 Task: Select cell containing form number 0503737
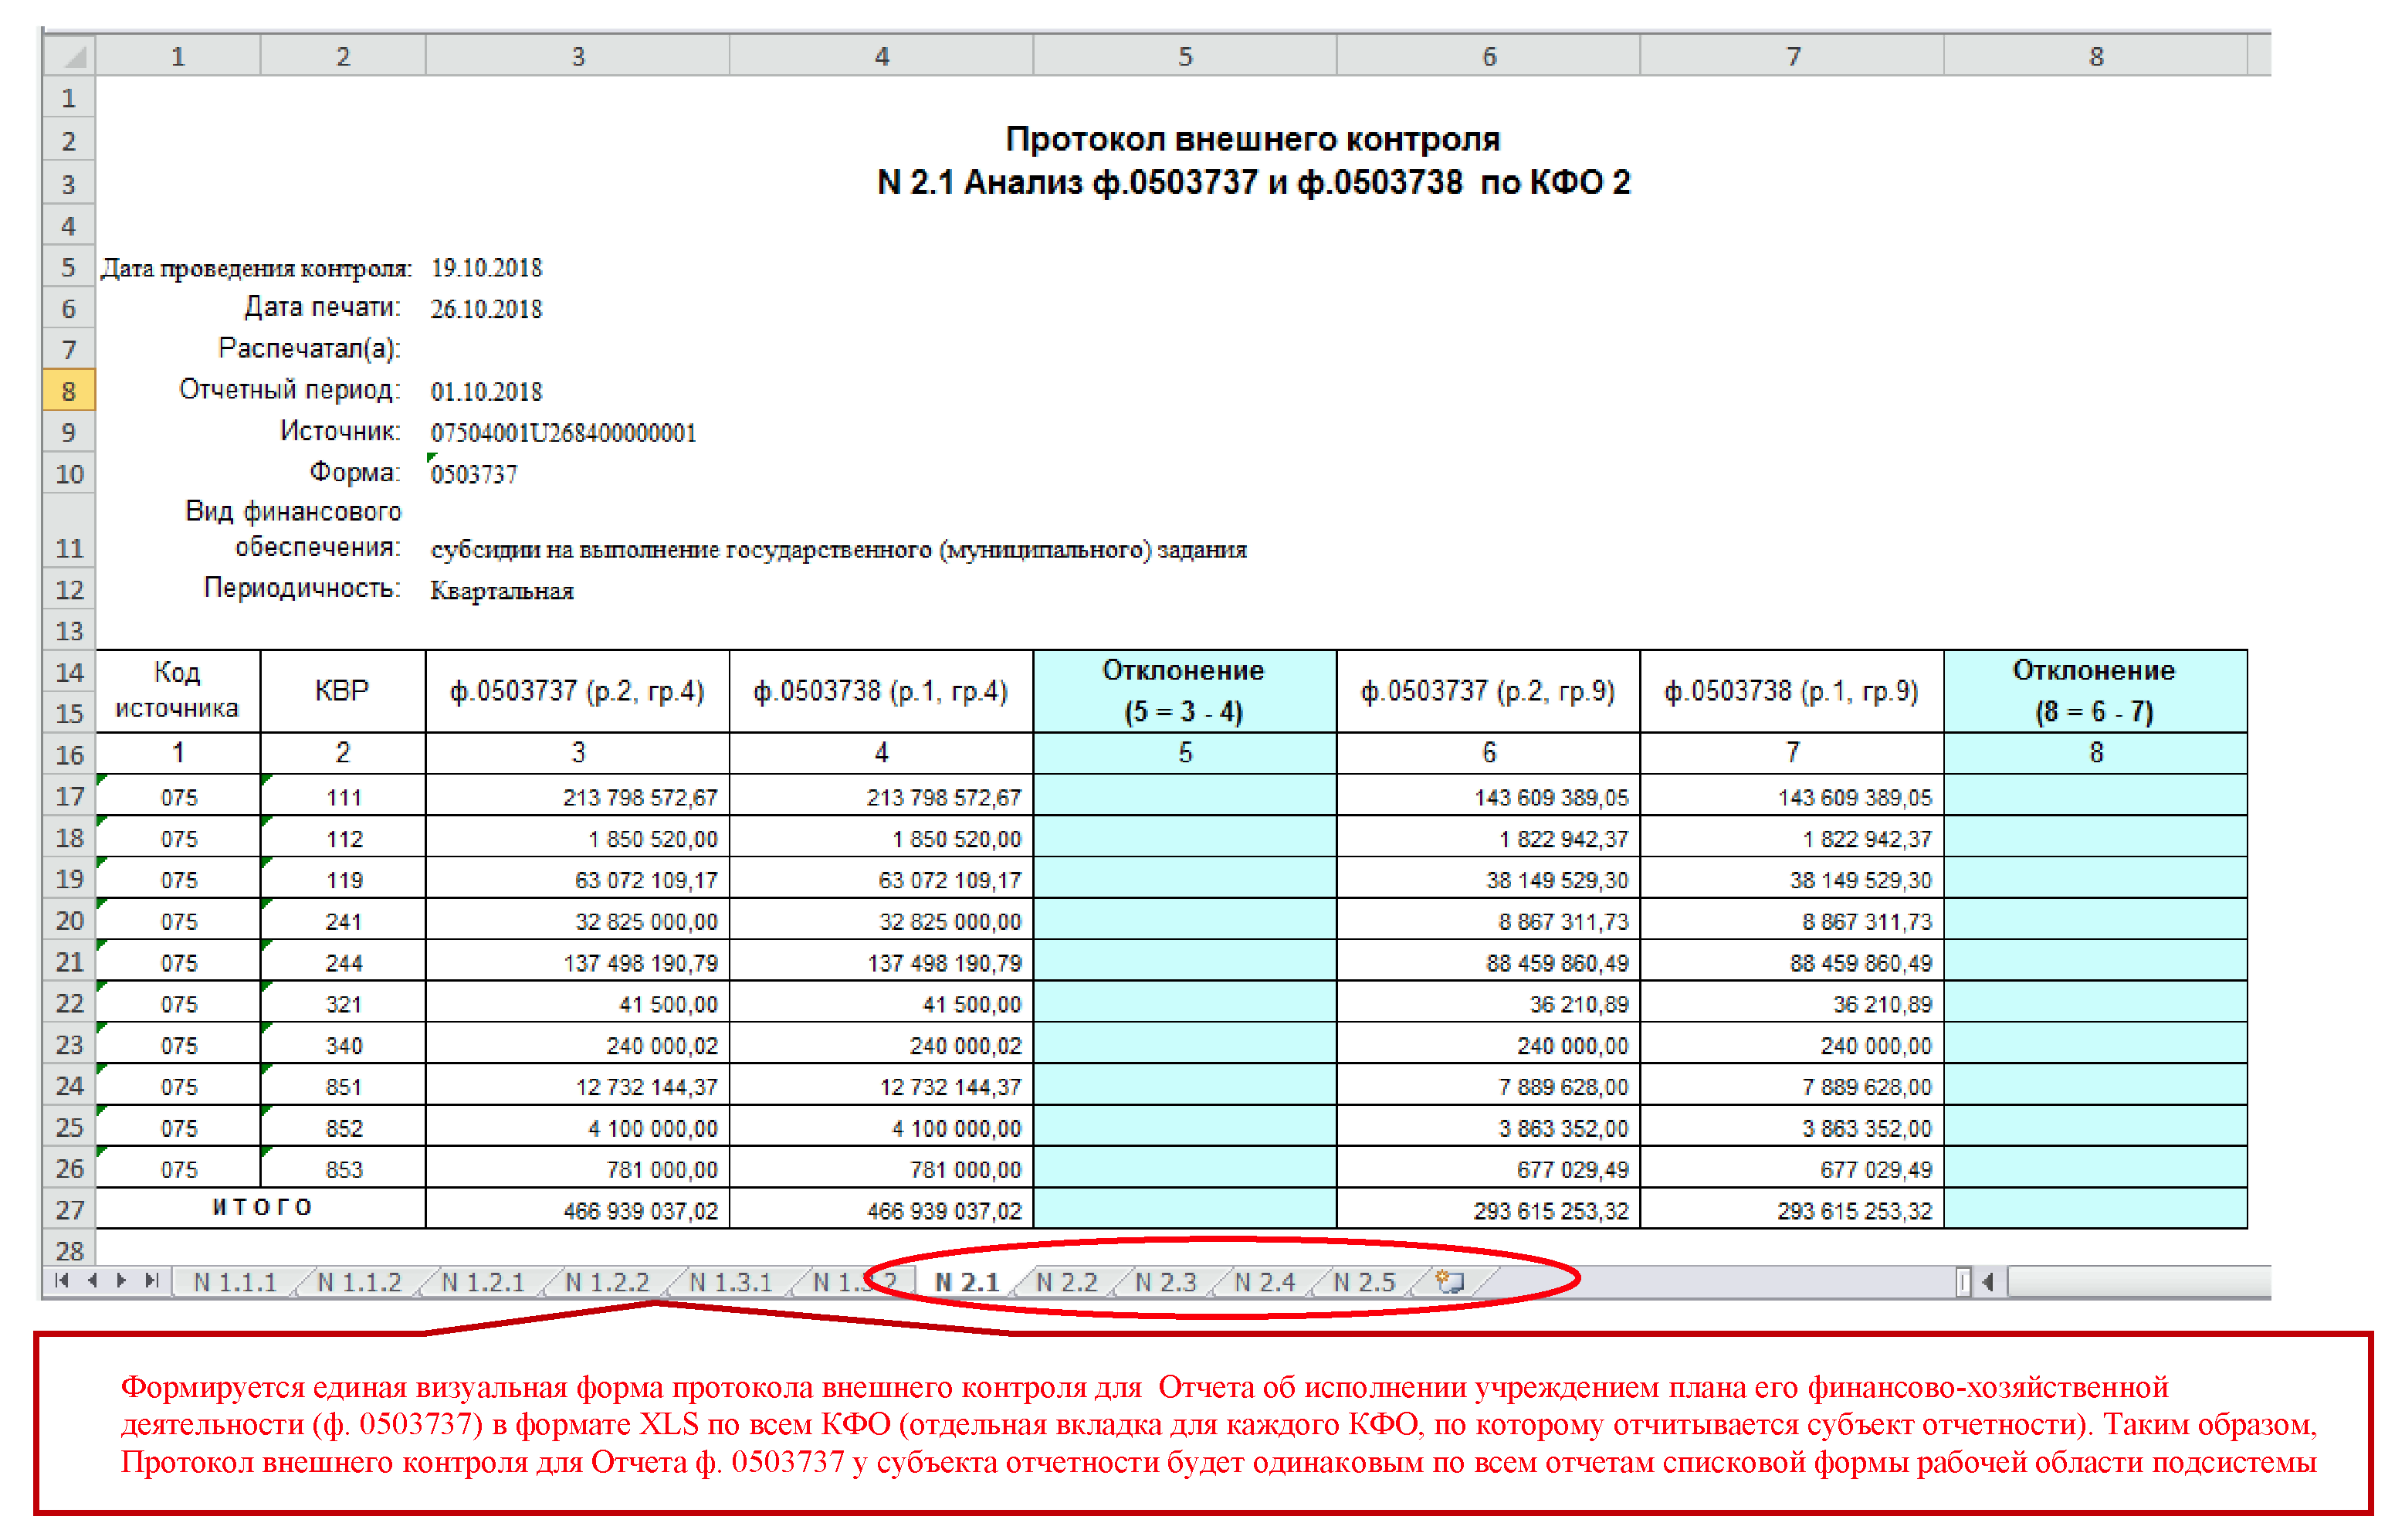474,474
